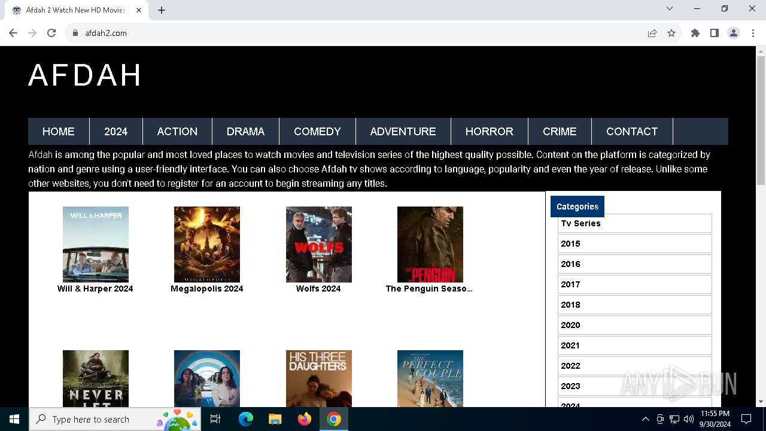Click the browser forward arrow

(32, 33)
